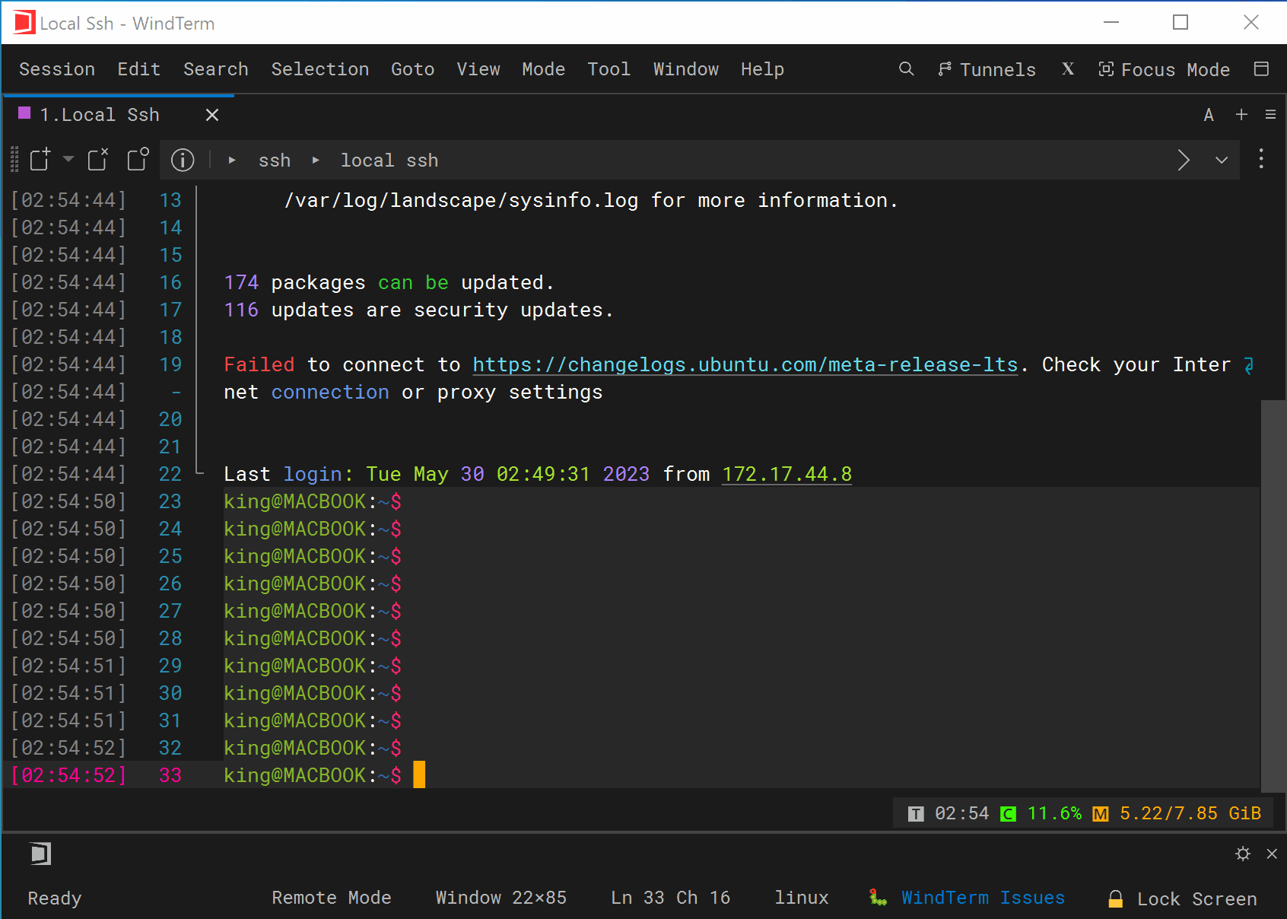Expand the arrow before local ssh breadcrumb

(316, 161)
